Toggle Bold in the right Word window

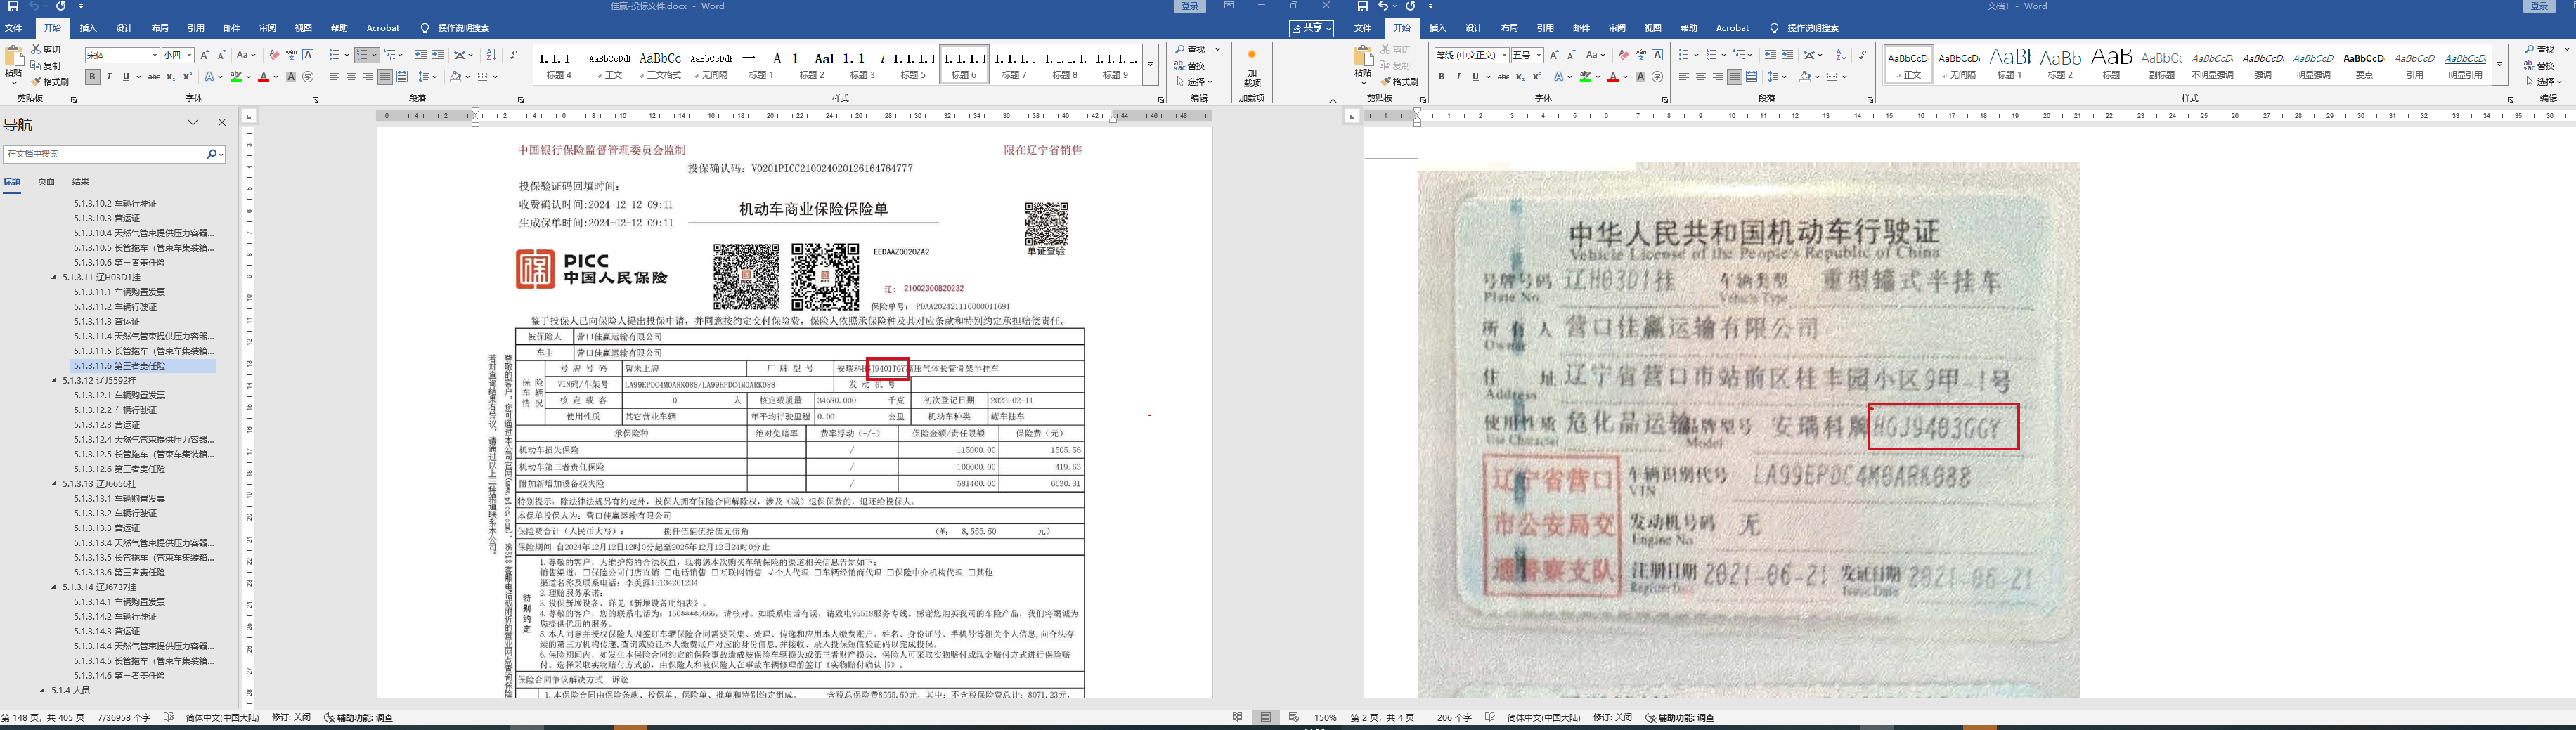point(1441,77)
